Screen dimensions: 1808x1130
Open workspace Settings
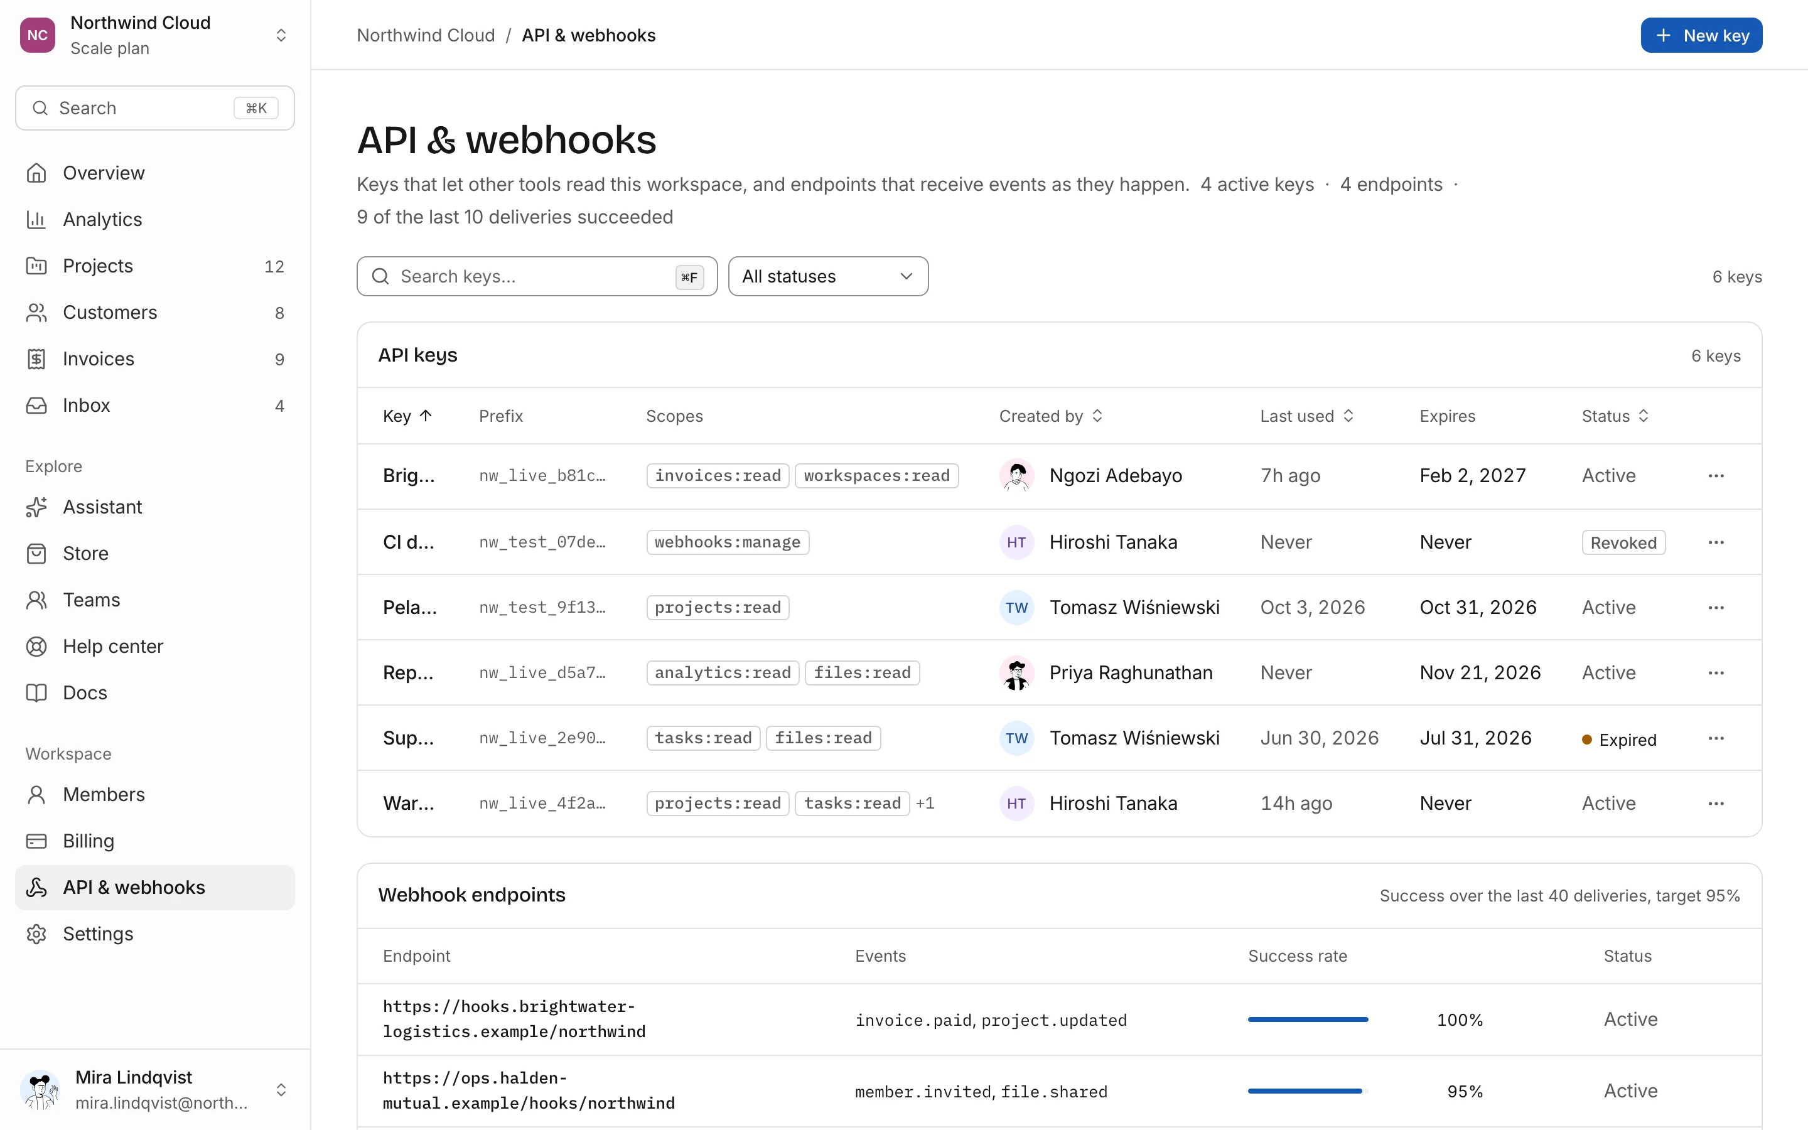click(154, 934)
